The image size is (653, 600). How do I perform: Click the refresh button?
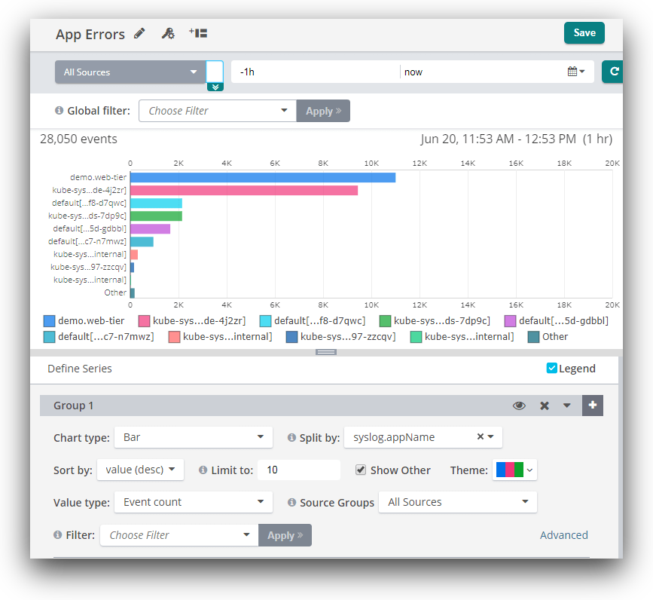614,72
